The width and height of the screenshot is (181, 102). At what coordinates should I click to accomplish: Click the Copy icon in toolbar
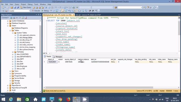click(49, 8)
